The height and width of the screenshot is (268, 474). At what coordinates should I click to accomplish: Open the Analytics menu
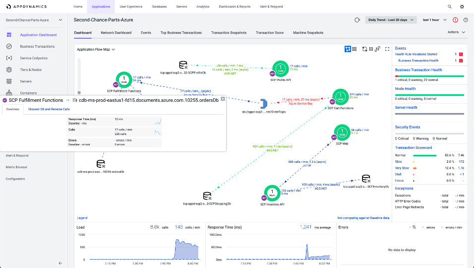tap(203, 6)
